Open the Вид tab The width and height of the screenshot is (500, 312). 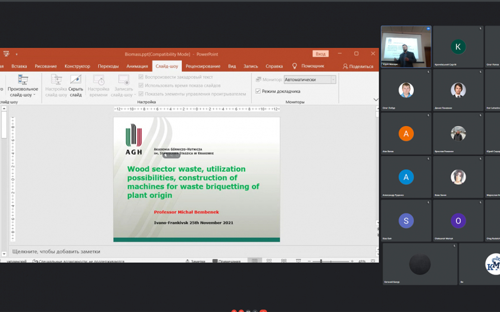(x=232, y=66)
